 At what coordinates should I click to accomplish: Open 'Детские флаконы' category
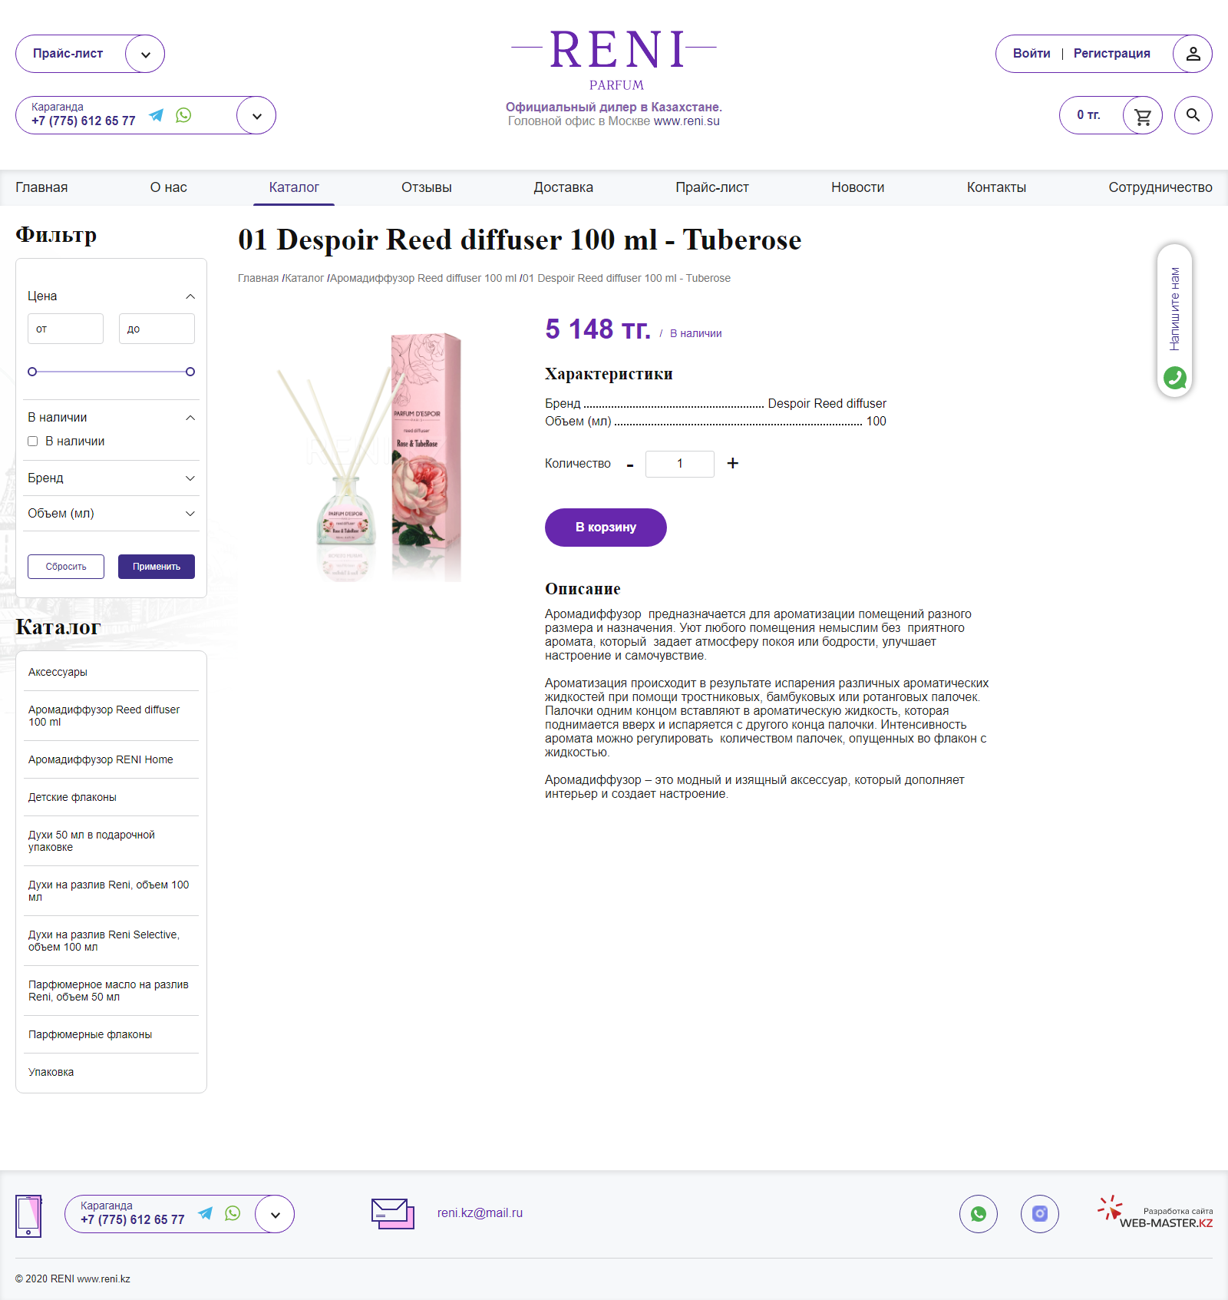tap(72, 797)
